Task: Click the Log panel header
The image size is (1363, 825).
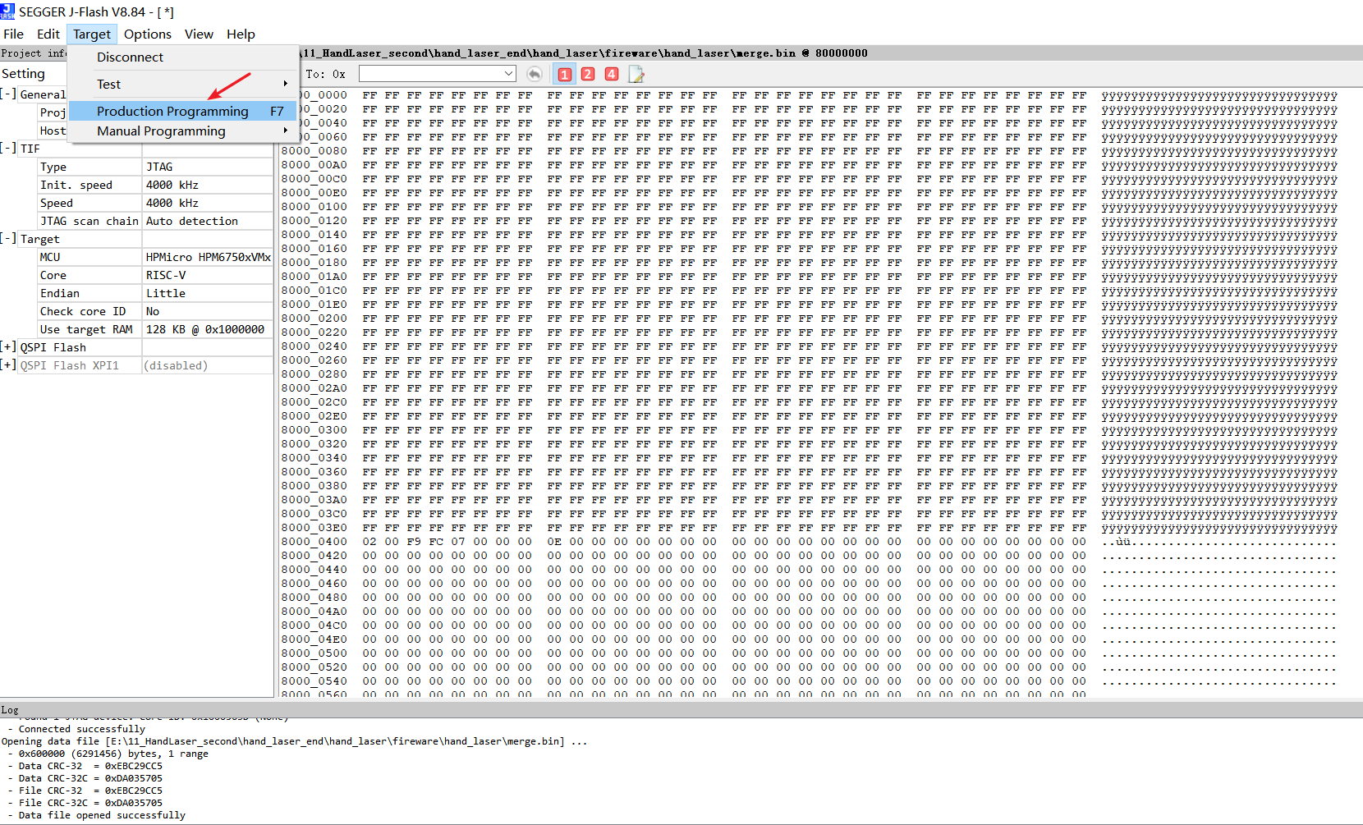Action: coord(681,709)
